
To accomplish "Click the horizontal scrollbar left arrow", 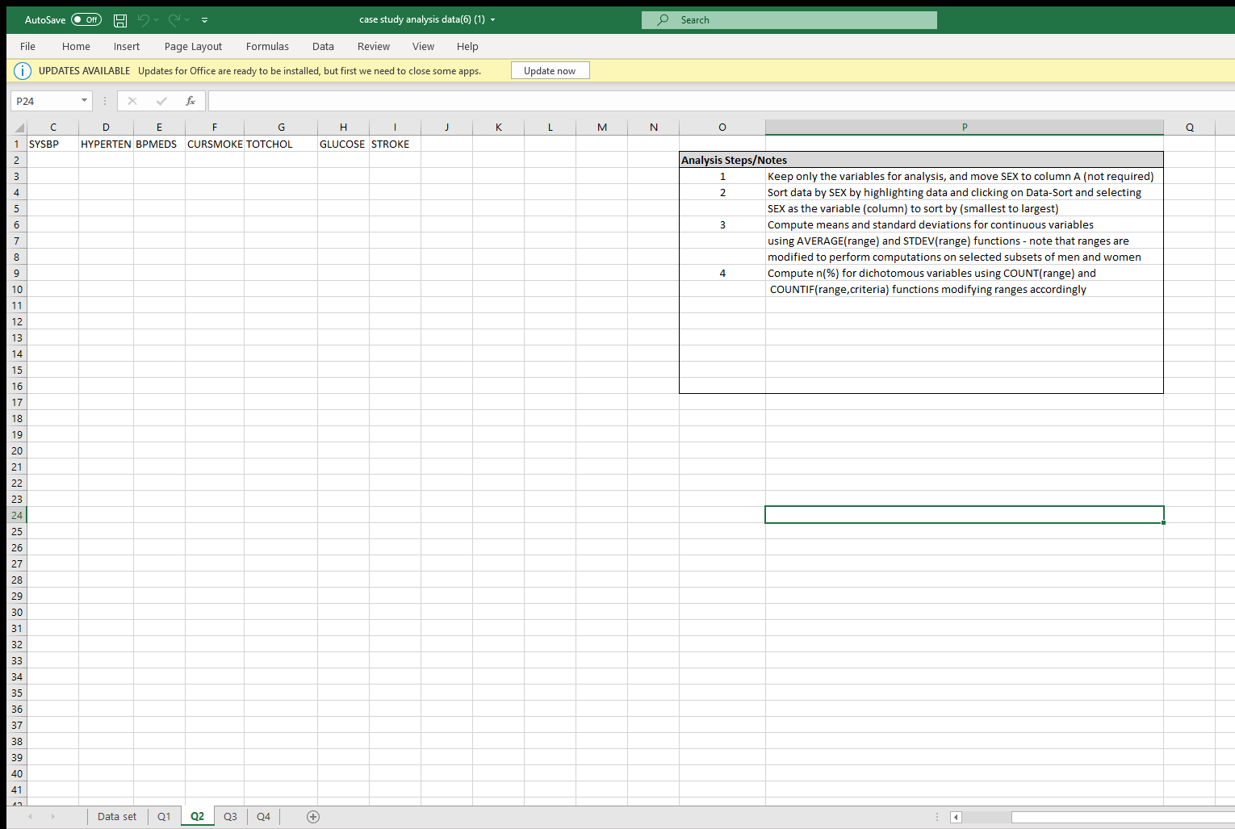I will click(957, 817).
